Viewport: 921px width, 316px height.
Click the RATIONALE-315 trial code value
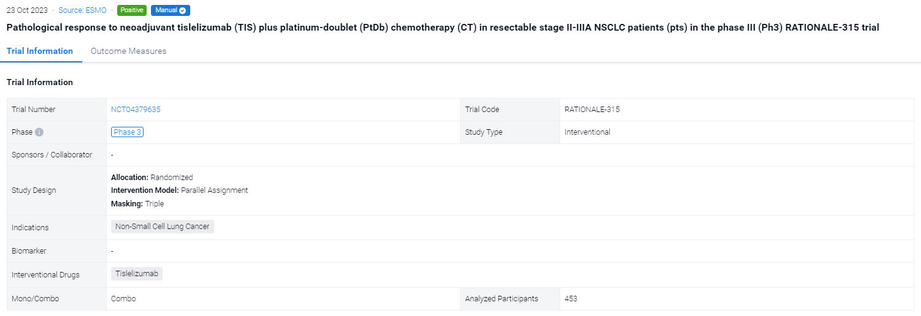tap(592, 110)
